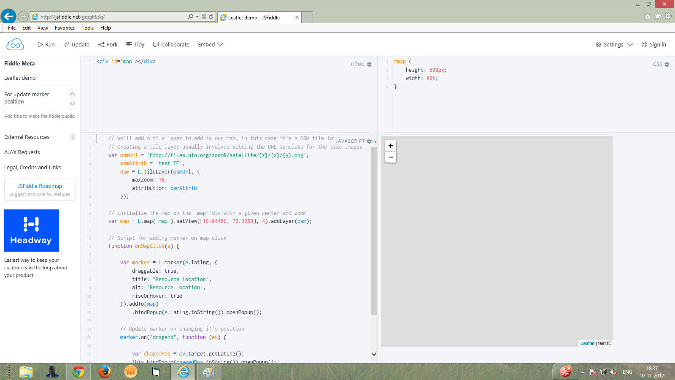Viewport: 675px width, 380px height.
Task: Open the Settings dropdown
Action: pyautogui.click(x=613, y=44)
